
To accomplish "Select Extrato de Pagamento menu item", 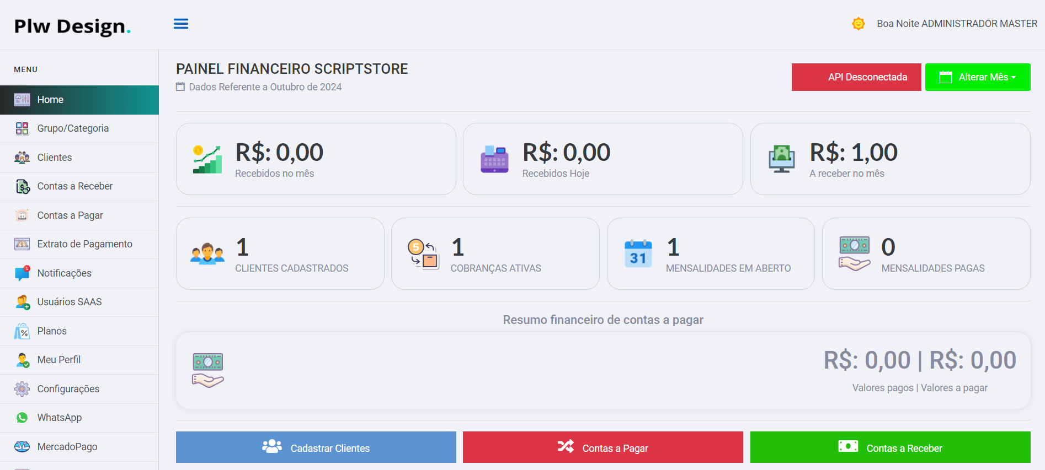I will [x=84, y=244].
